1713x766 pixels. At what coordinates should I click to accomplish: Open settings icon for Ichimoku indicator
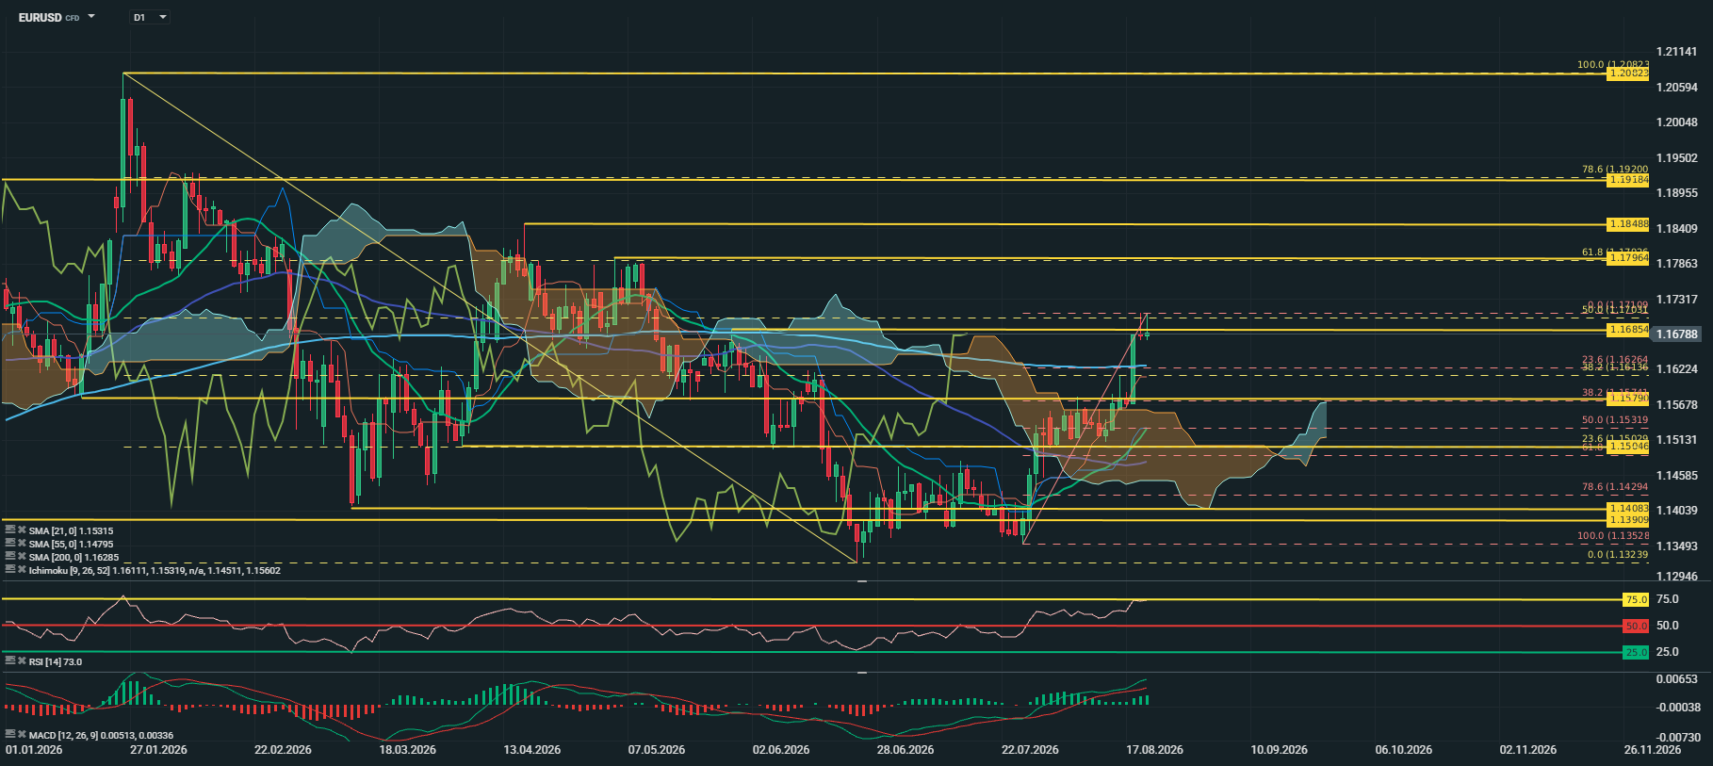(x=9, y=570)
